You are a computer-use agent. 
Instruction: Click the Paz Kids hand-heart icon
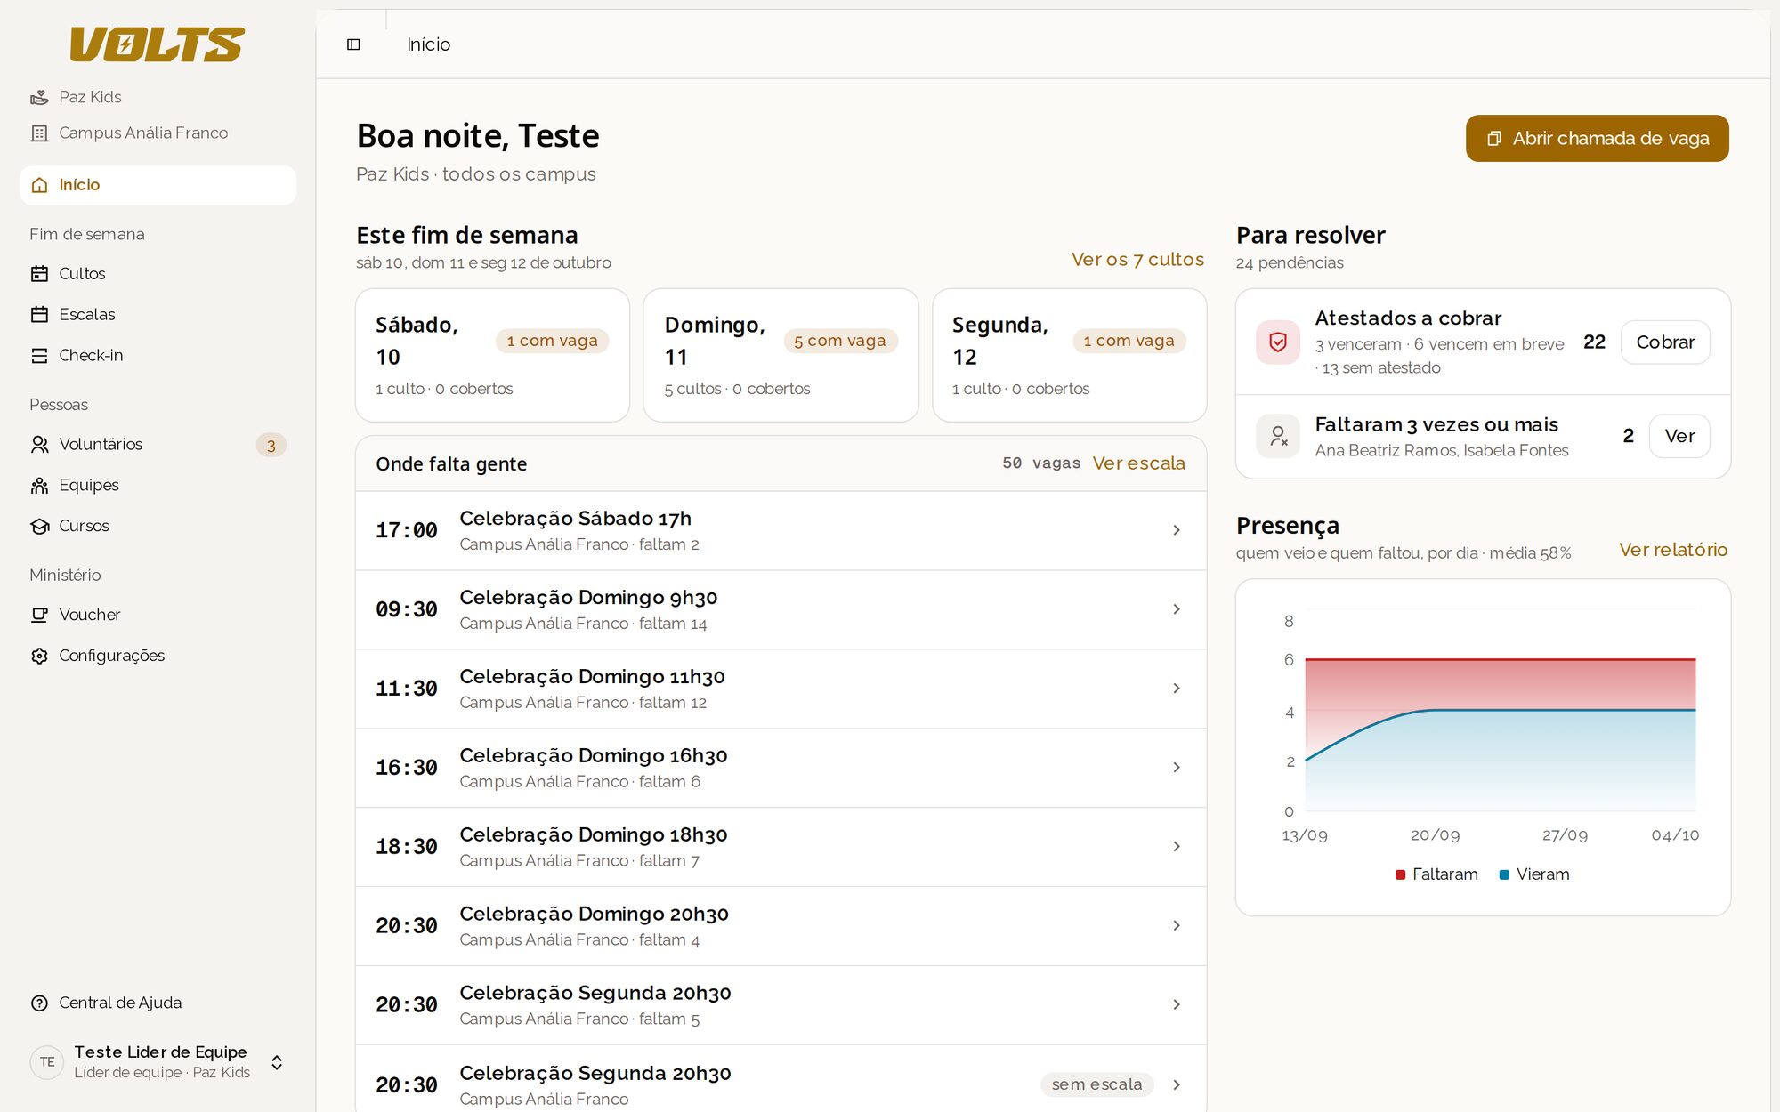coord(39,97)
